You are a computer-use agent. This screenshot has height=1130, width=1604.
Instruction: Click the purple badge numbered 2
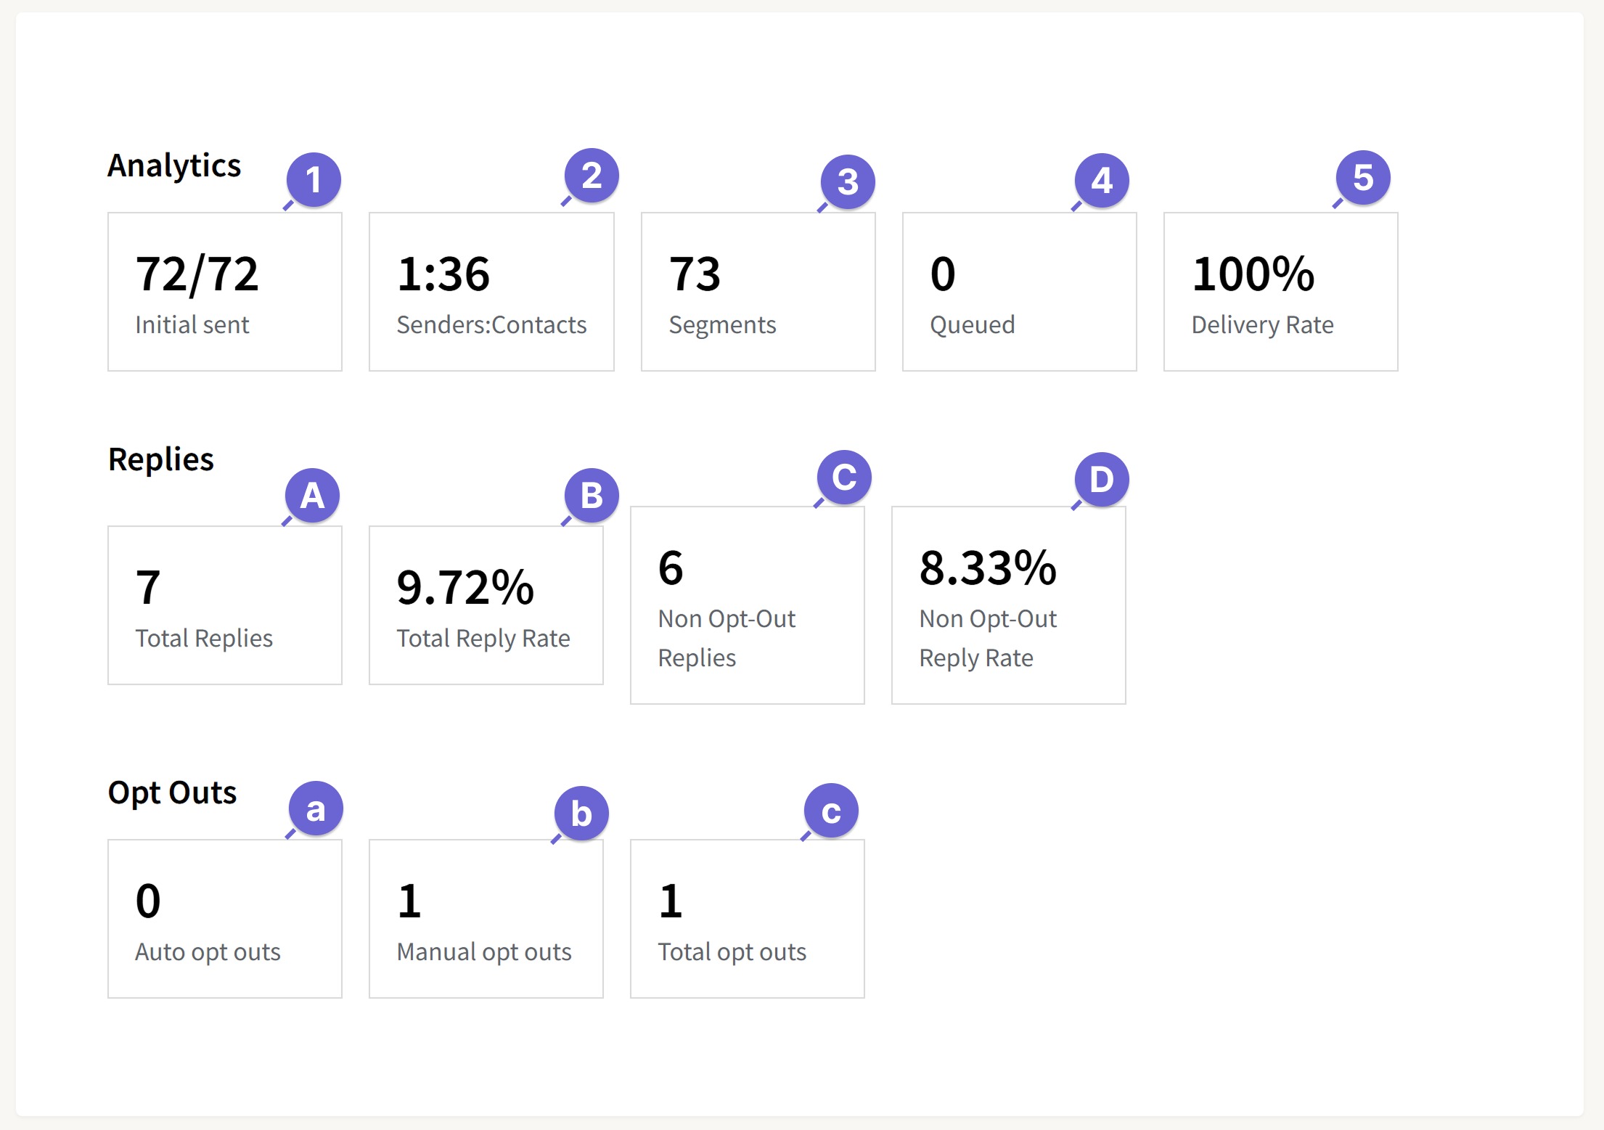(590, 174)
